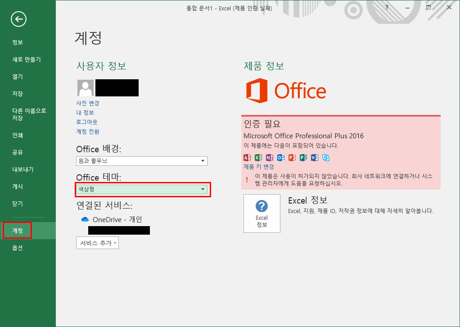This screenshot has height=327, width=460.
Task: Open the 정보 menu item
Action: pyautogui.click(x=18, y=42)
